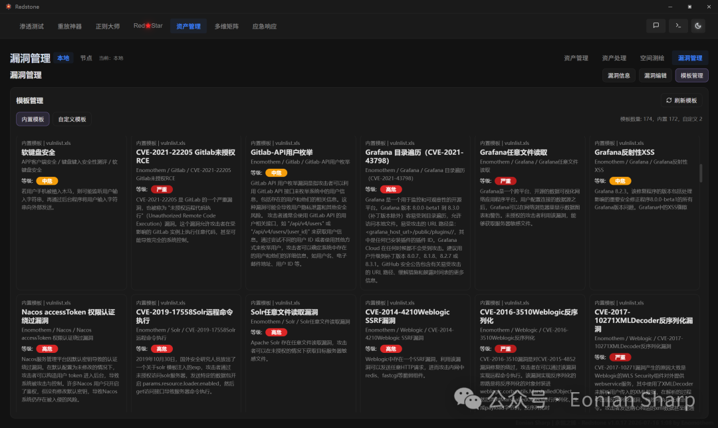Show 自定义模板 templates

pyautogui.click(x=72, y=119)
